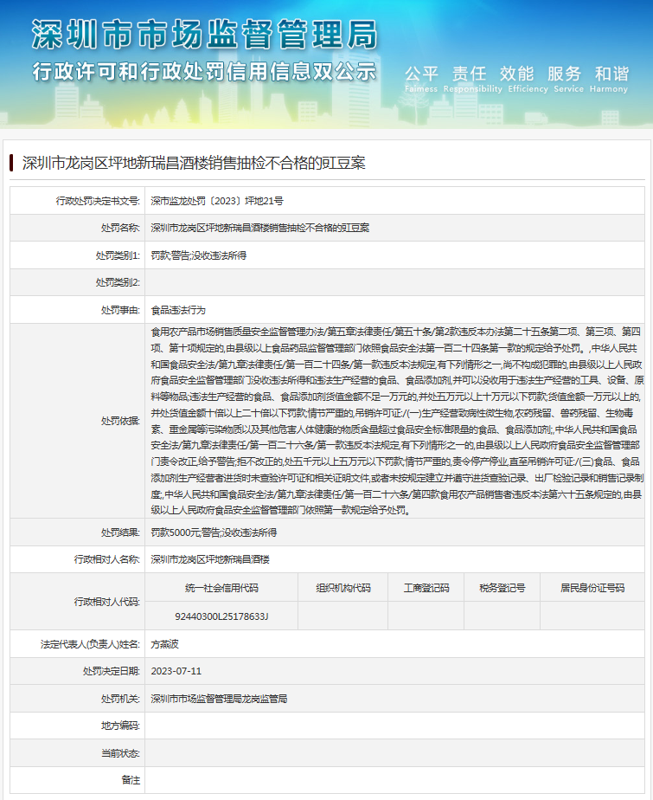Image resolution: width=653 pixels, height=800 pixels.
Task: Click the 服务 Service slogan in banner
Action: 568,79
